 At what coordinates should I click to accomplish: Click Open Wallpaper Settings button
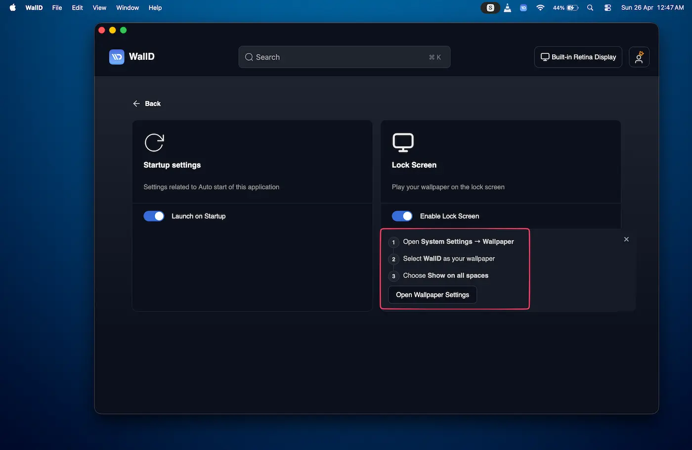432,295
